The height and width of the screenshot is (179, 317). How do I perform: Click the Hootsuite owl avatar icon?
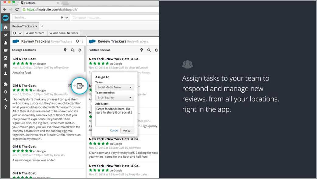5,18
